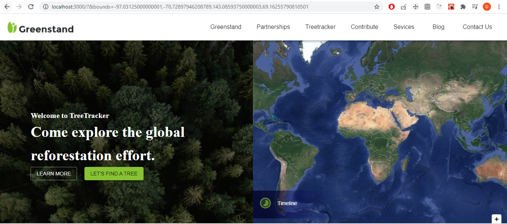Go back using the back arrow
The height and width of the screenshot is (224, 507).
(7, 7)
